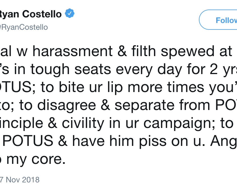
Task: Click the 2 yrs text
Action: click(223, 69)
